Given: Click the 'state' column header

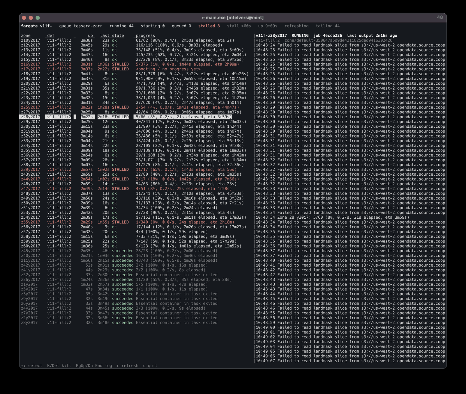Looking at the screenshot, I should 118,35.
